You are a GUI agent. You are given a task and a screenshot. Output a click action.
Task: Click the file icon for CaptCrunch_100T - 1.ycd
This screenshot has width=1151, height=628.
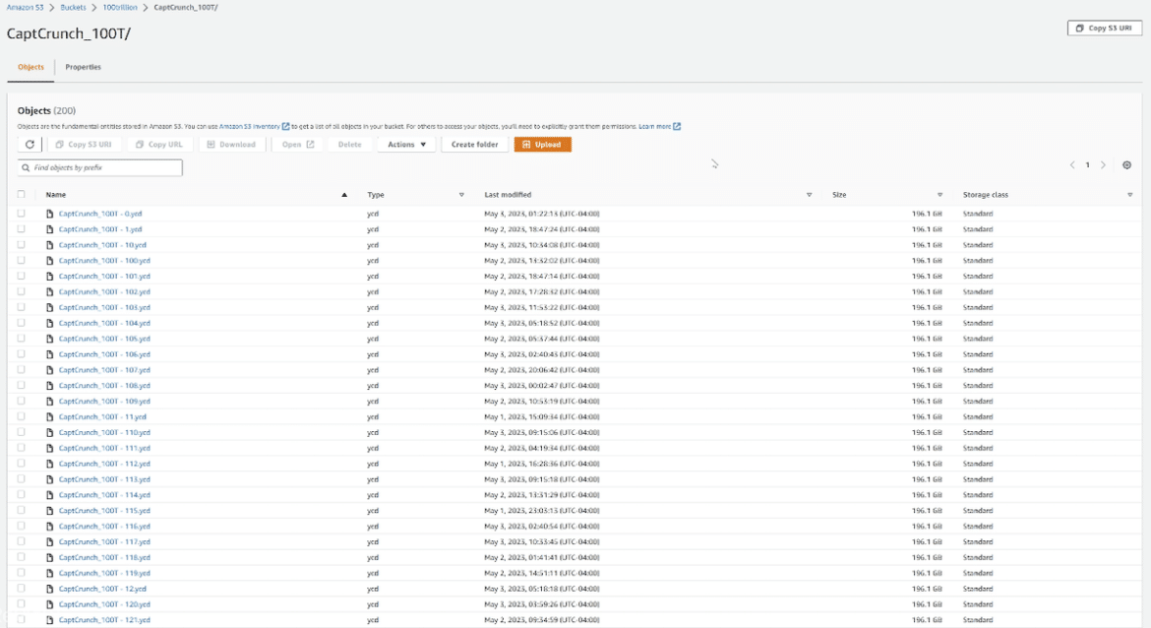[50, 229]
